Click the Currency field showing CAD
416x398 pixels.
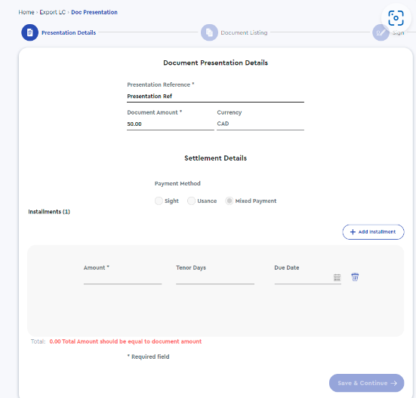tap(260, 124)
